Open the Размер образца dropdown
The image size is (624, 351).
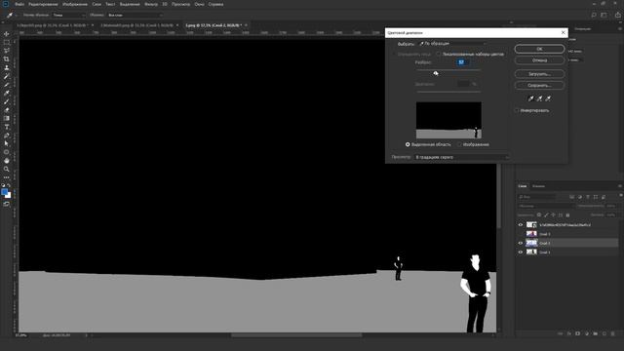pyautogui.click(x=69, y=16)
